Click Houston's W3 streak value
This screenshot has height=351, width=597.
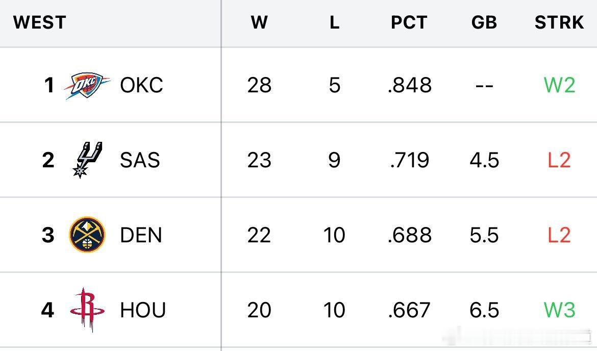tap(559, 310)
